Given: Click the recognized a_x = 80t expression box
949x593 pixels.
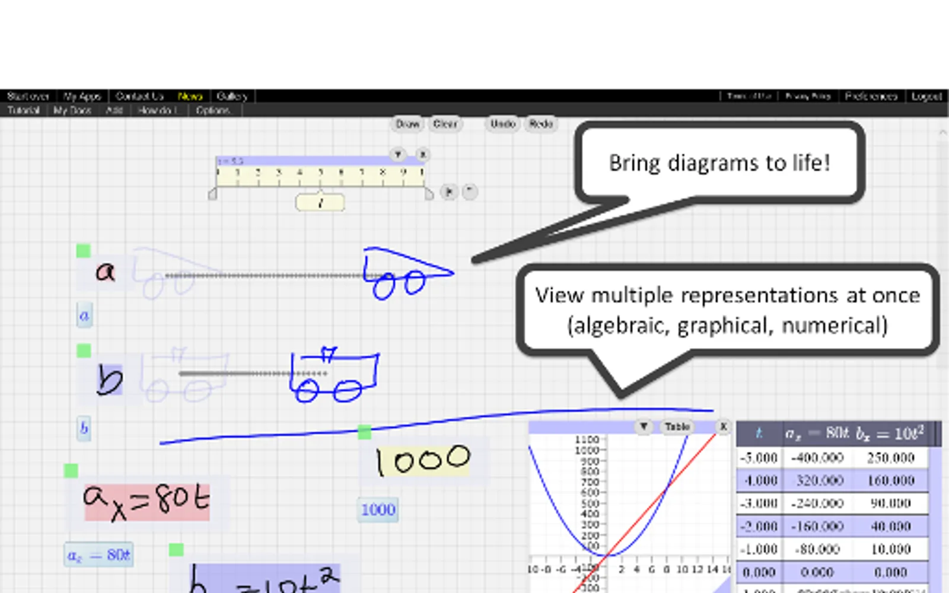Looking at the screenshot, I should [x=98, y=555].
